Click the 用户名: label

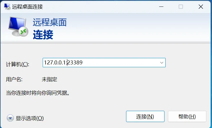(x=14, y=79)
